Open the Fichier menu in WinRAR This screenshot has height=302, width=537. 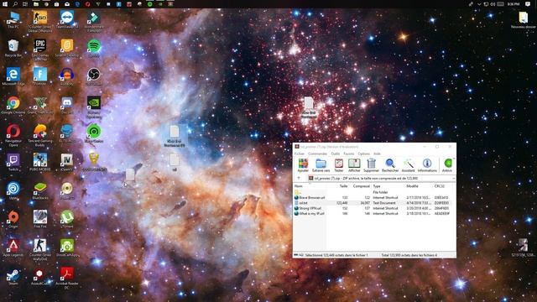point(300,154)
